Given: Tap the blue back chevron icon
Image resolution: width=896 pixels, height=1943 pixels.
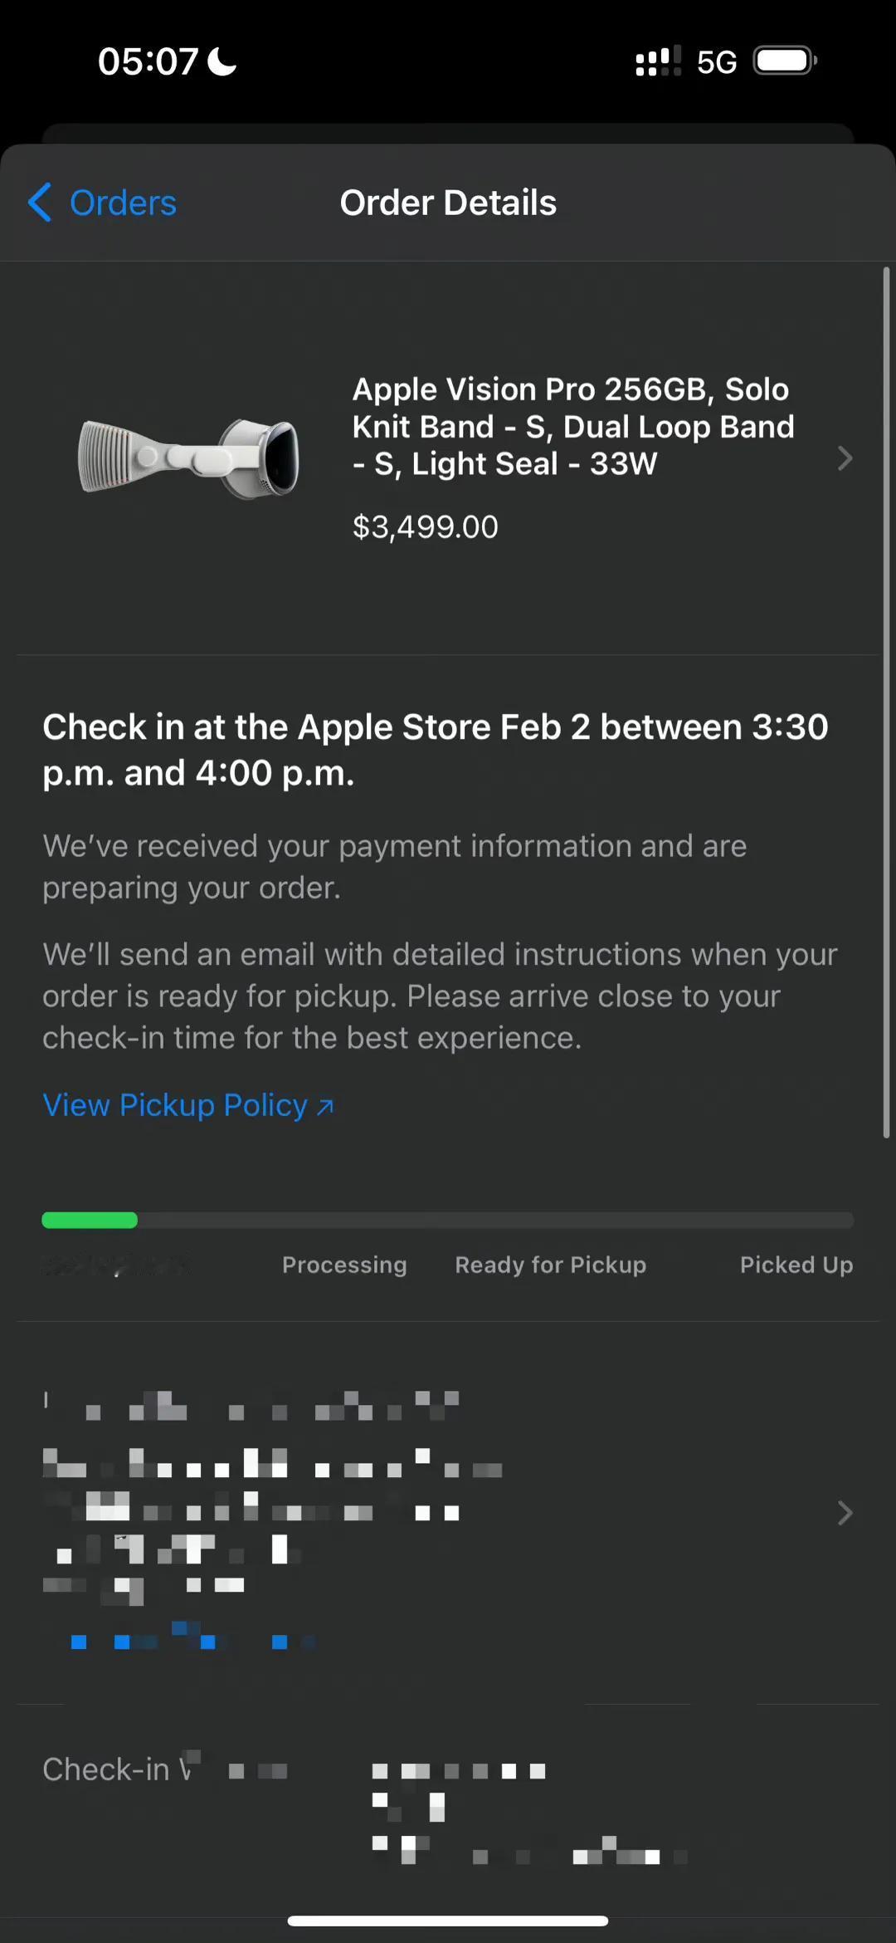Looking at the screenshot, I should coord(39,203).
